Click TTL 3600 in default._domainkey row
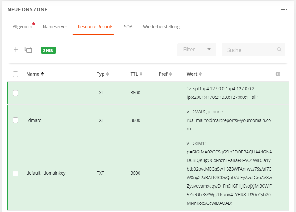Image resolution: width=296 pixels, height=212 pixels. click(135, 173)
